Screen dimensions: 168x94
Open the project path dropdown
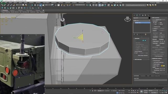point(136,5)
